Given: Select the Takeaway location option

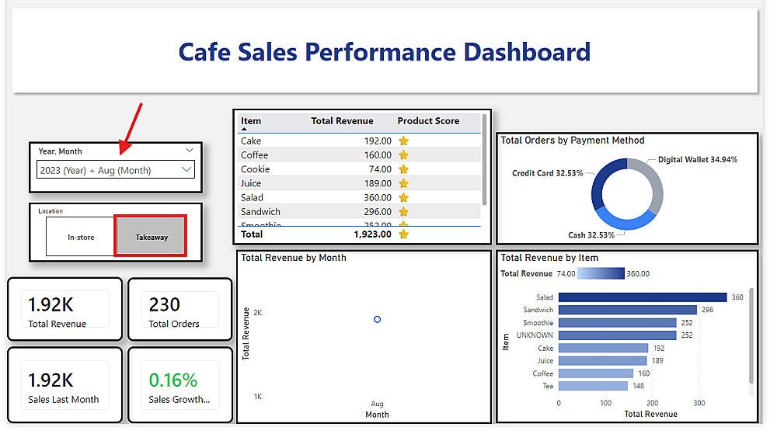Looking at the screenshot, I should point(151,237).
